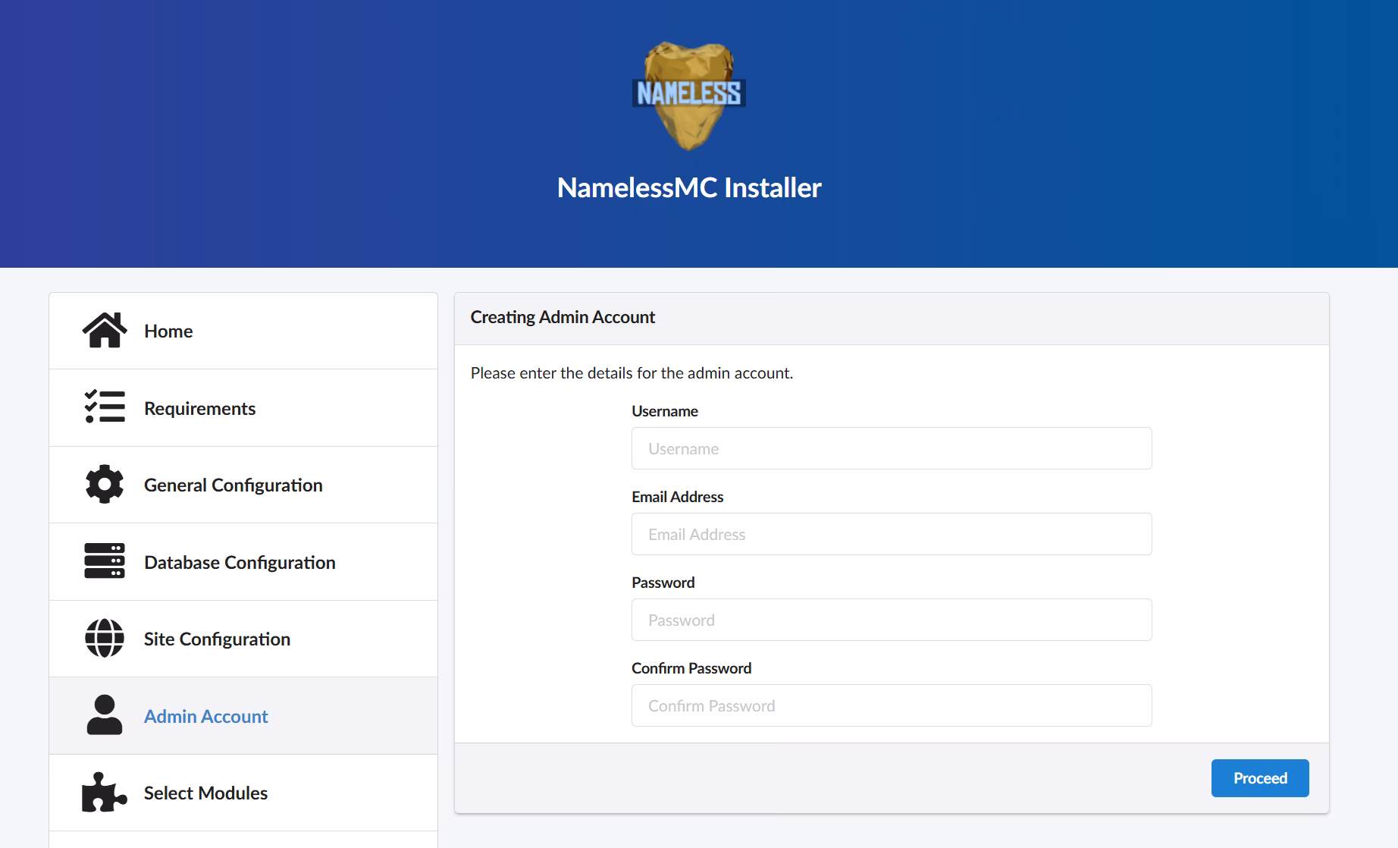Click the NamelessMC logo image
The width and height of the screenshot is (1398, 848).
coord(688,95)
